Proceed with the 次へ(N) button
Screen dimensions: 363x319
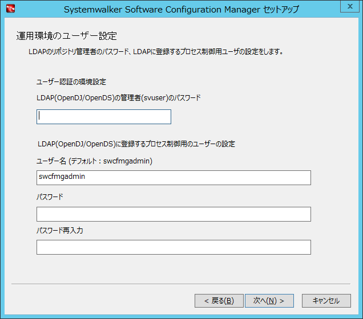coord(269,301)
